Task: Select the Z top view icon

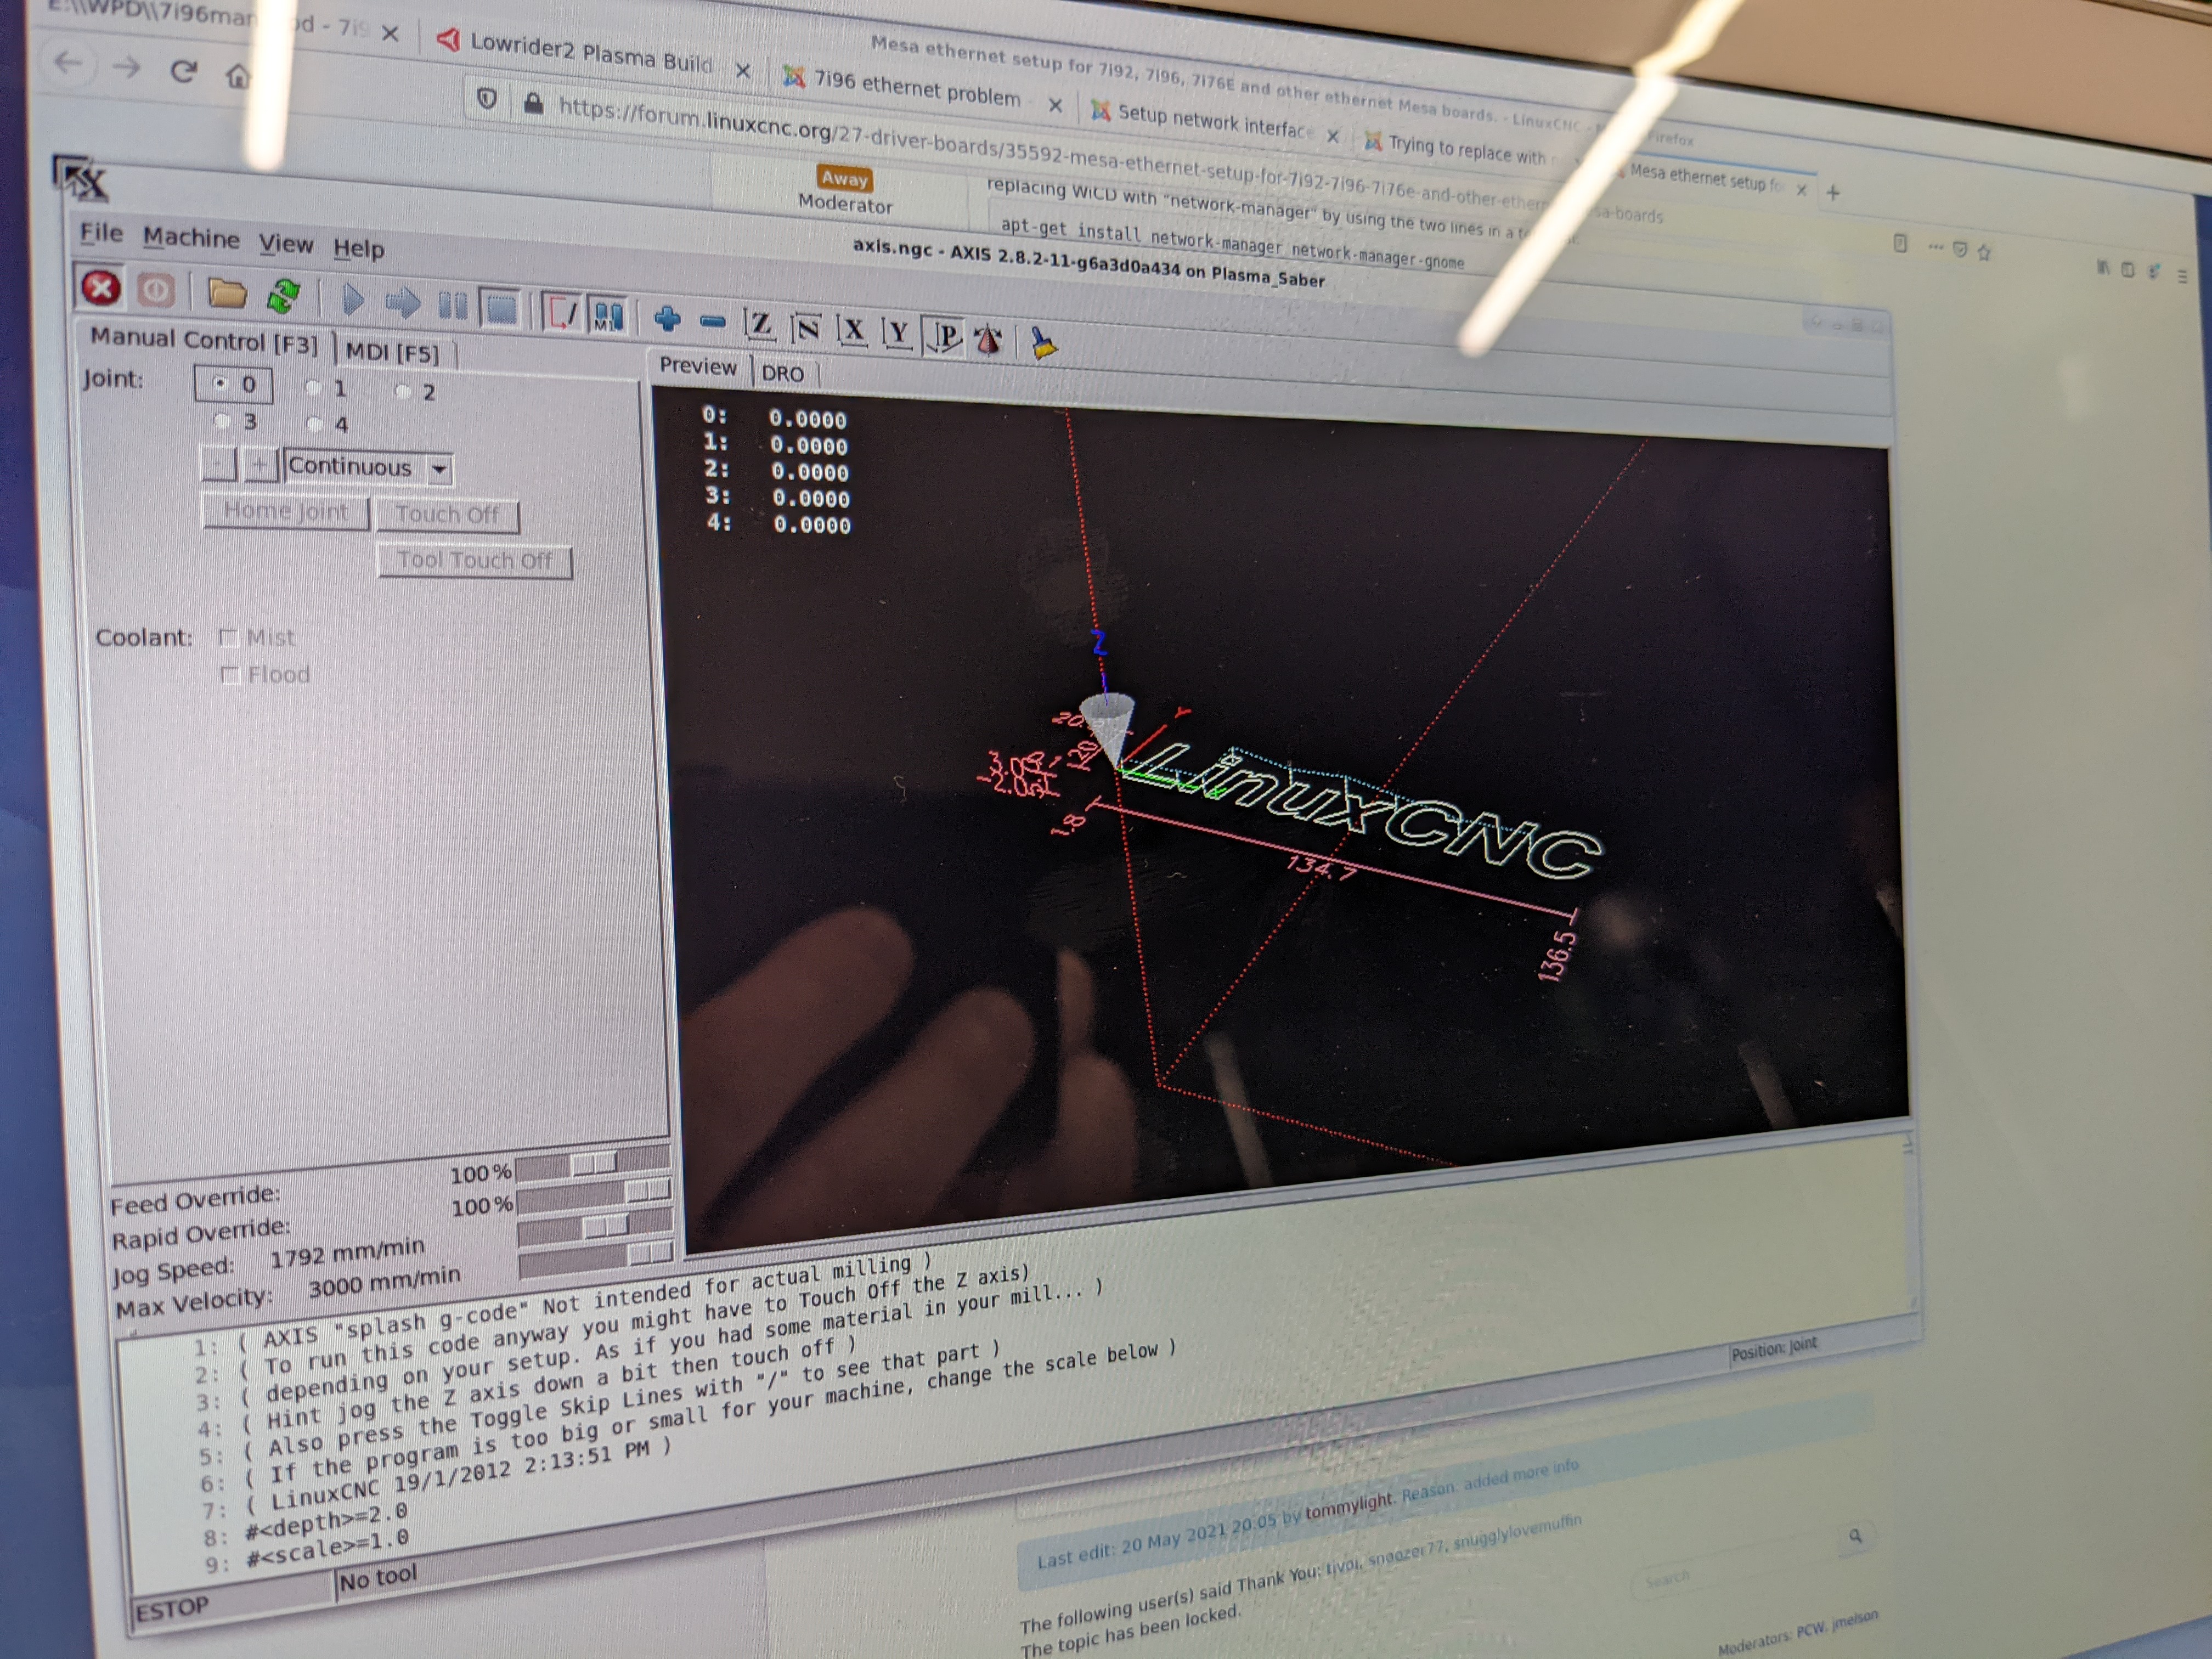Action: click(x=759, y=325)
